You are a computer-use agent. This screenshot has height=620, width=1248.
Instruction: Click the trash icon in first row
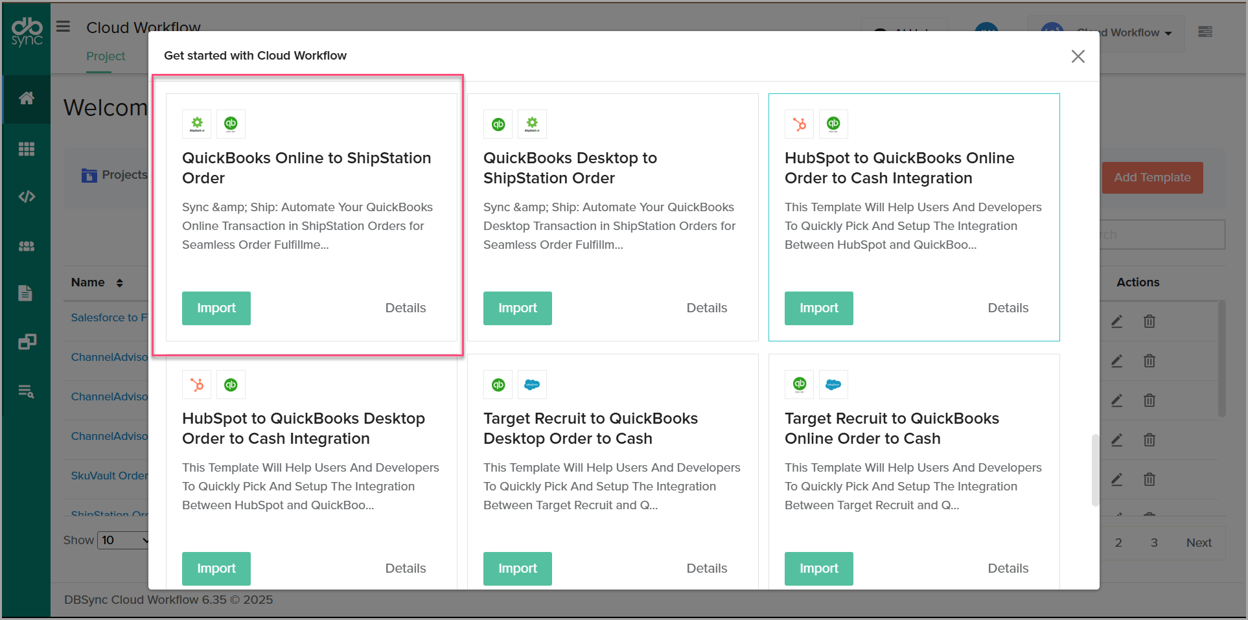[1149, 321]
